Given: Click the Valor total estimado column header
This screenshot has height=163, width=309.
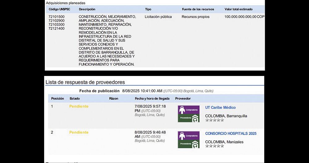Looking at the screenshot, I should (x=239, y=9).
